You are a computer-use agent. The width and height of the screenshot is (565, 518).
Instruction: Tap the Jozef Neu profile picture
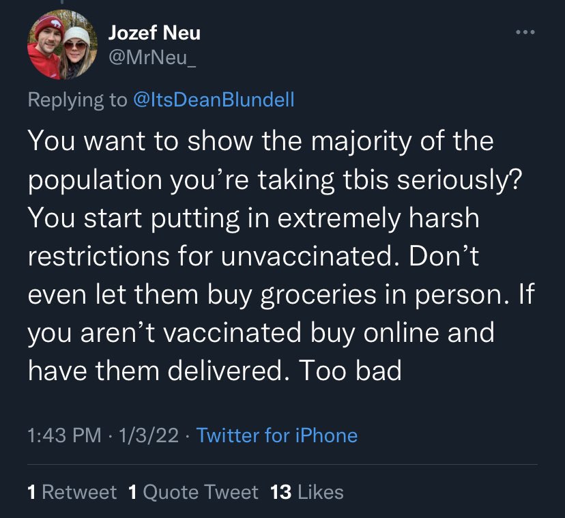(61, 46)
